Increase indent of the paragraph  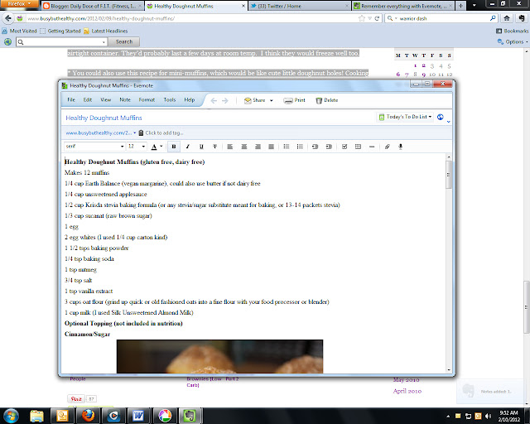pyautogui.click(x=329, y=147)
